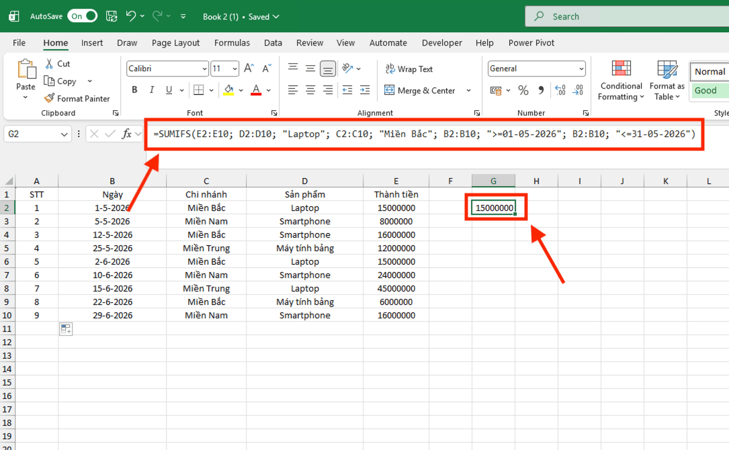This screenshot has height=450, width=729.
Task: Click the Cut scissors button
Action: tap(58, 64)
